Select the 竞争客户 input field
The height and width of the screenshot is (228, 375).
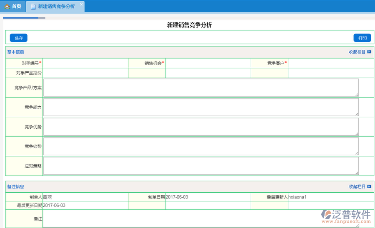(x=330, y=63)
